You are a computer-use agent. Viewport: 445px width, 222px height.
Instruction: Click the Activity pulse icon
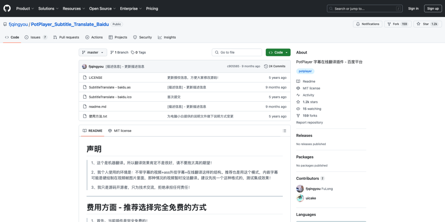click(x=298, y=95)
